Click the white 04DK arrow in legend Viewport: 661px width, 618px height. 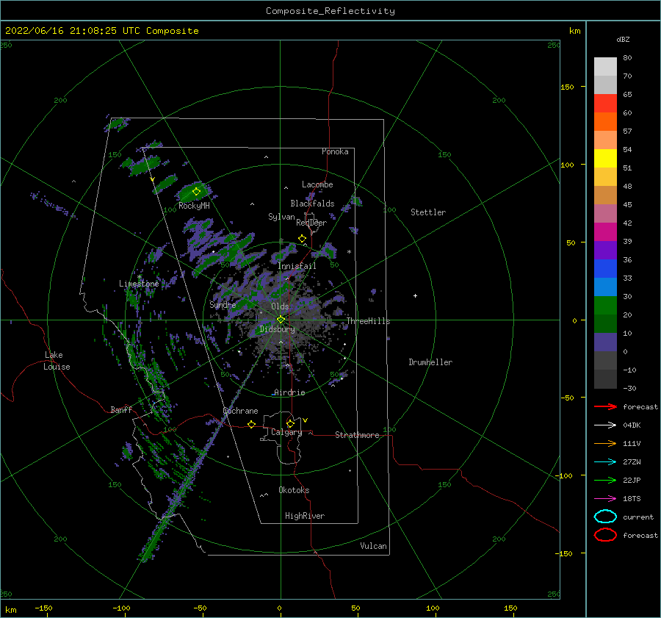tap(605, 425)
